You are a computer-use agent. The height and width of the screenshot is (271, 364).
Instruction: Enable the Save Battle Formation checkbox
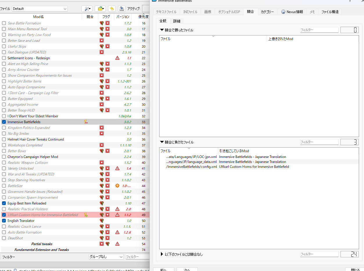(x=4, y=23)
